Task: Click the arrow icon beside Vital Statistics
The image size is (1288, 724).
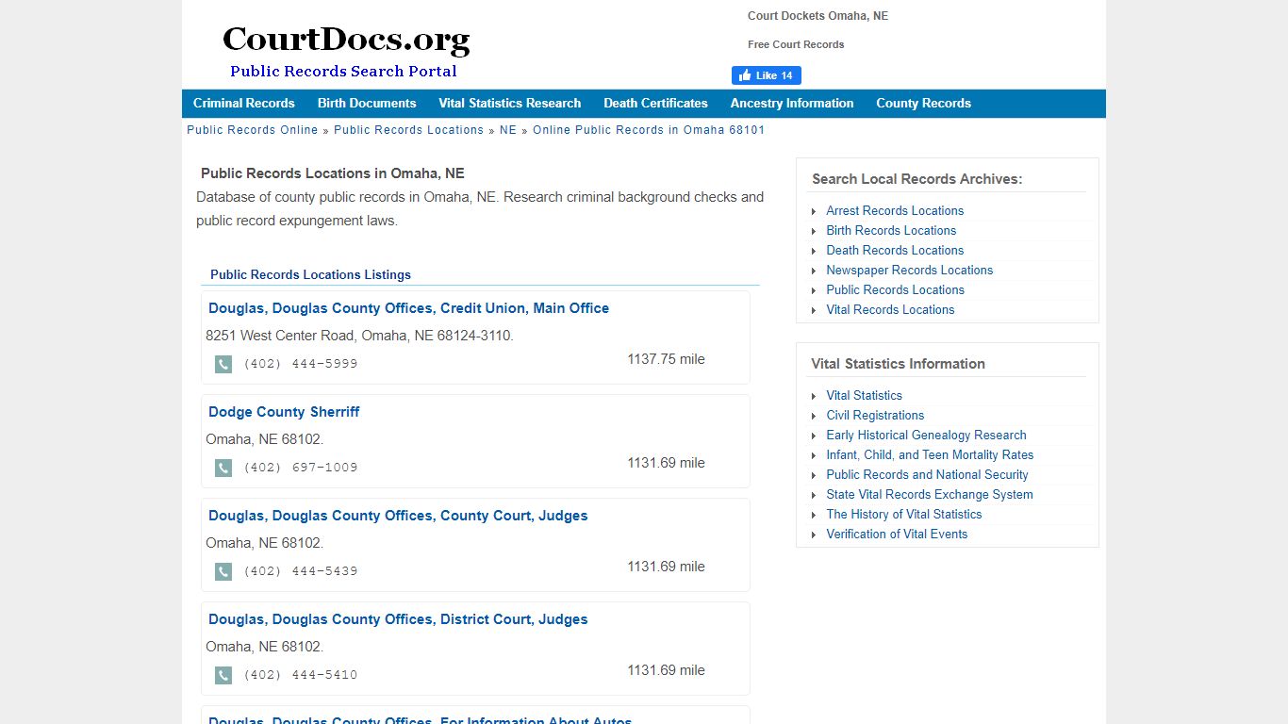Action: click(815, 395)
